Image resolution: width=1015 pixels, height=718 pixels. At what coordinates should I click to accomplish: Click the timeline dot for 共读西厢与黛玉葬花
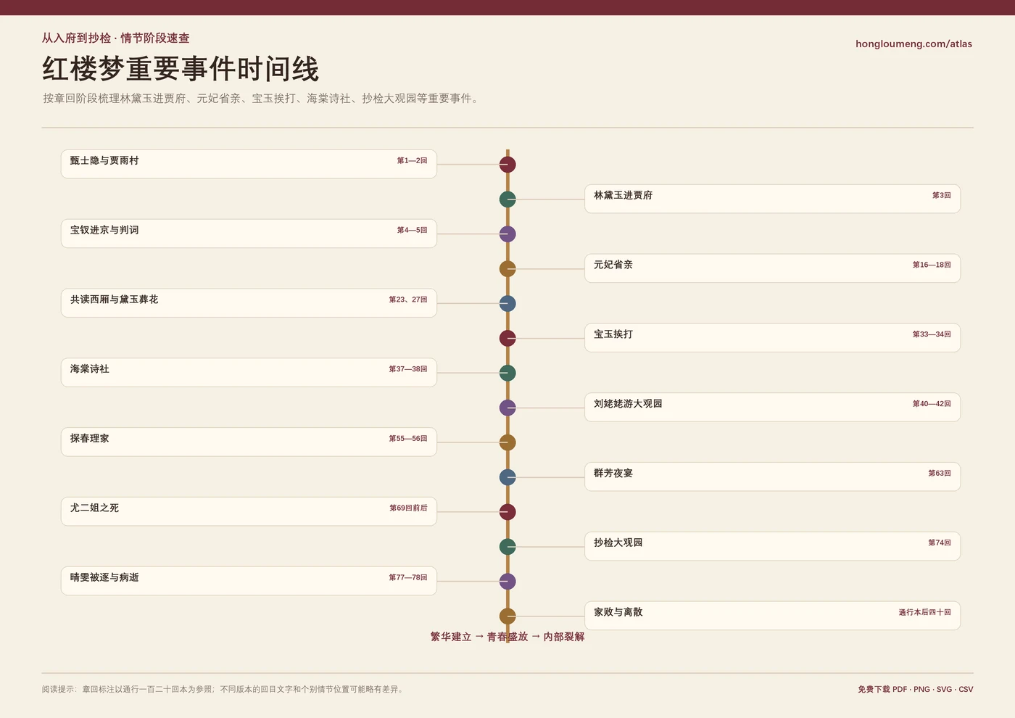507,304
